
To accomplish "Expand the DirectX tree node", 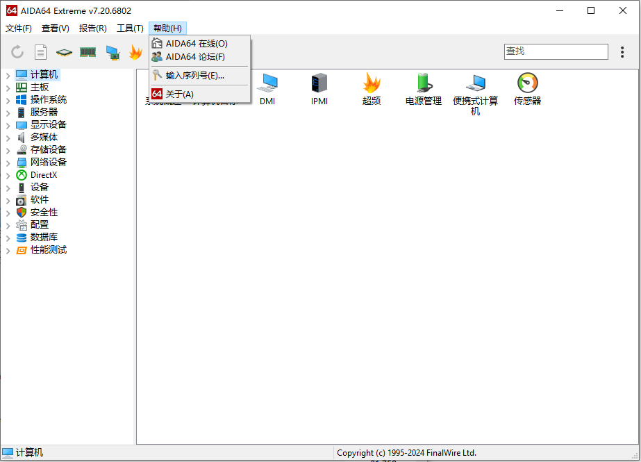I will [8, 175].
